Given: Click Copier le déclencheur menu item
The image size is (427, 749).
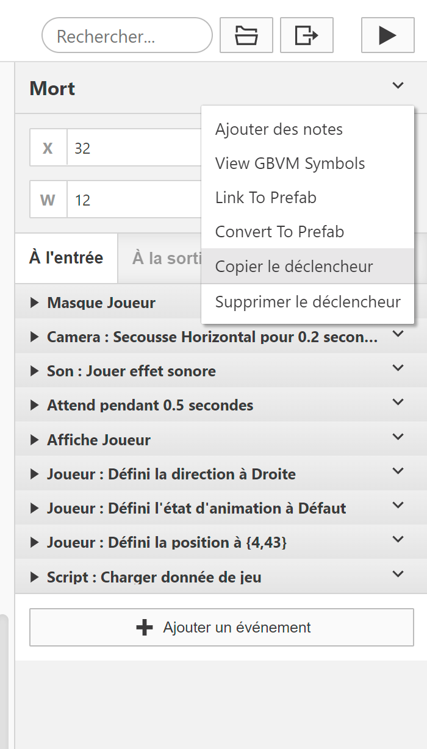Looking at the screenshot, I should point(294,267).
